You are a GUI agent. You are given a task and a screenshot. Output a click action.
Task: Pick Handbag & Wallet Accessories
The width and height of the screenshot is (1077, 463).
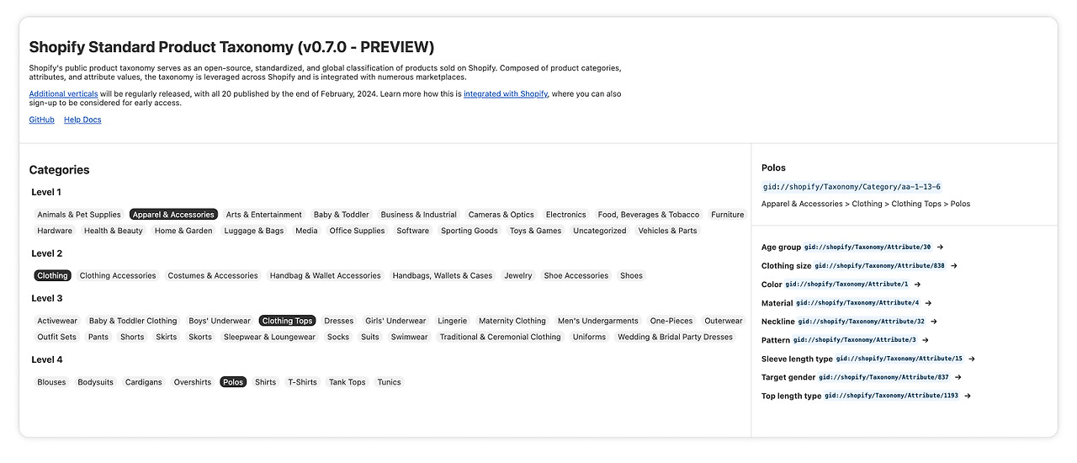(325, 275)
